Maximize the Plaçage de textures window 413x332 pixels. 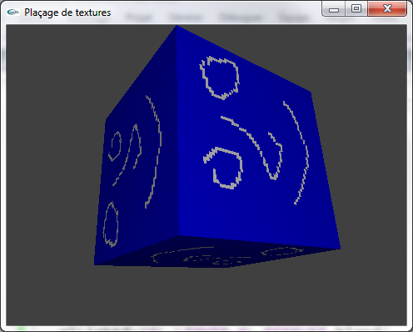click(x=356, y=9)
